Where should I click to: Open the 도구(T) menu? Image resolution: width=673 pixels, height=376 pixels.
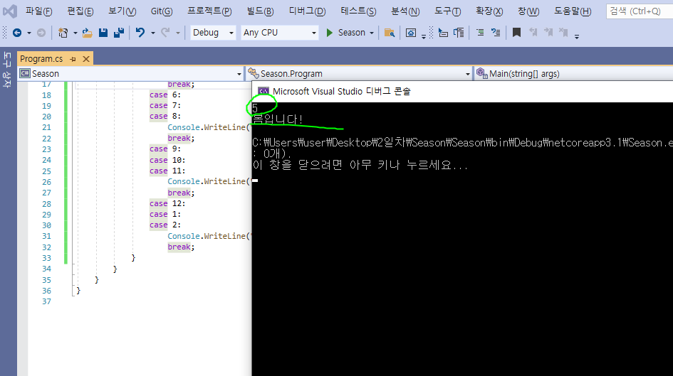click(x=448, y=11)
